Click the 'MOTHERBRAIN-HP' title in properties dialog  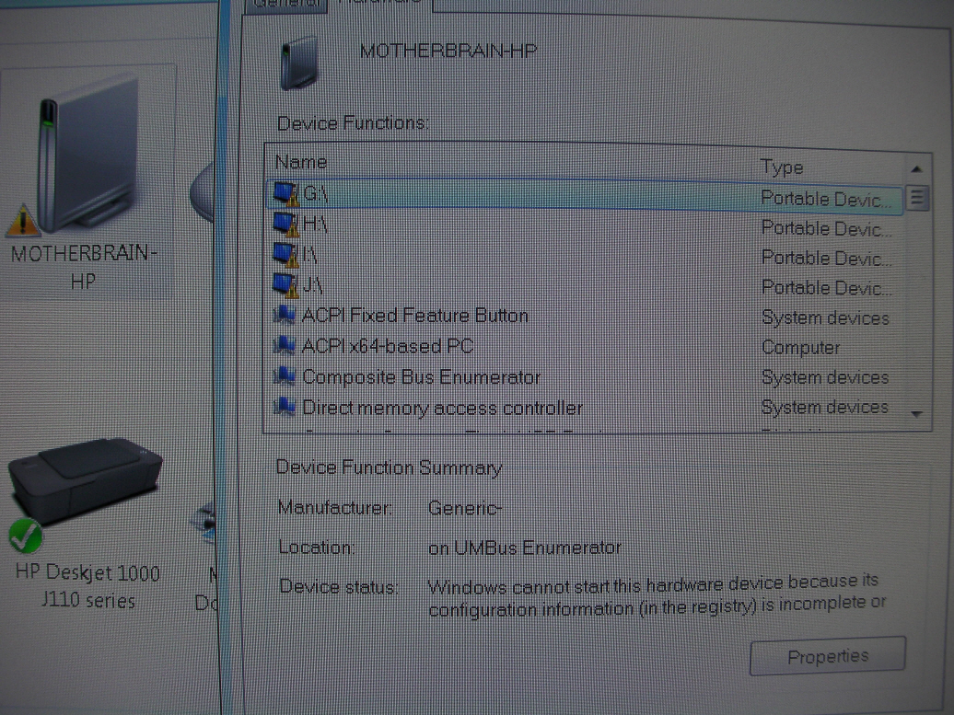[448, 51]
